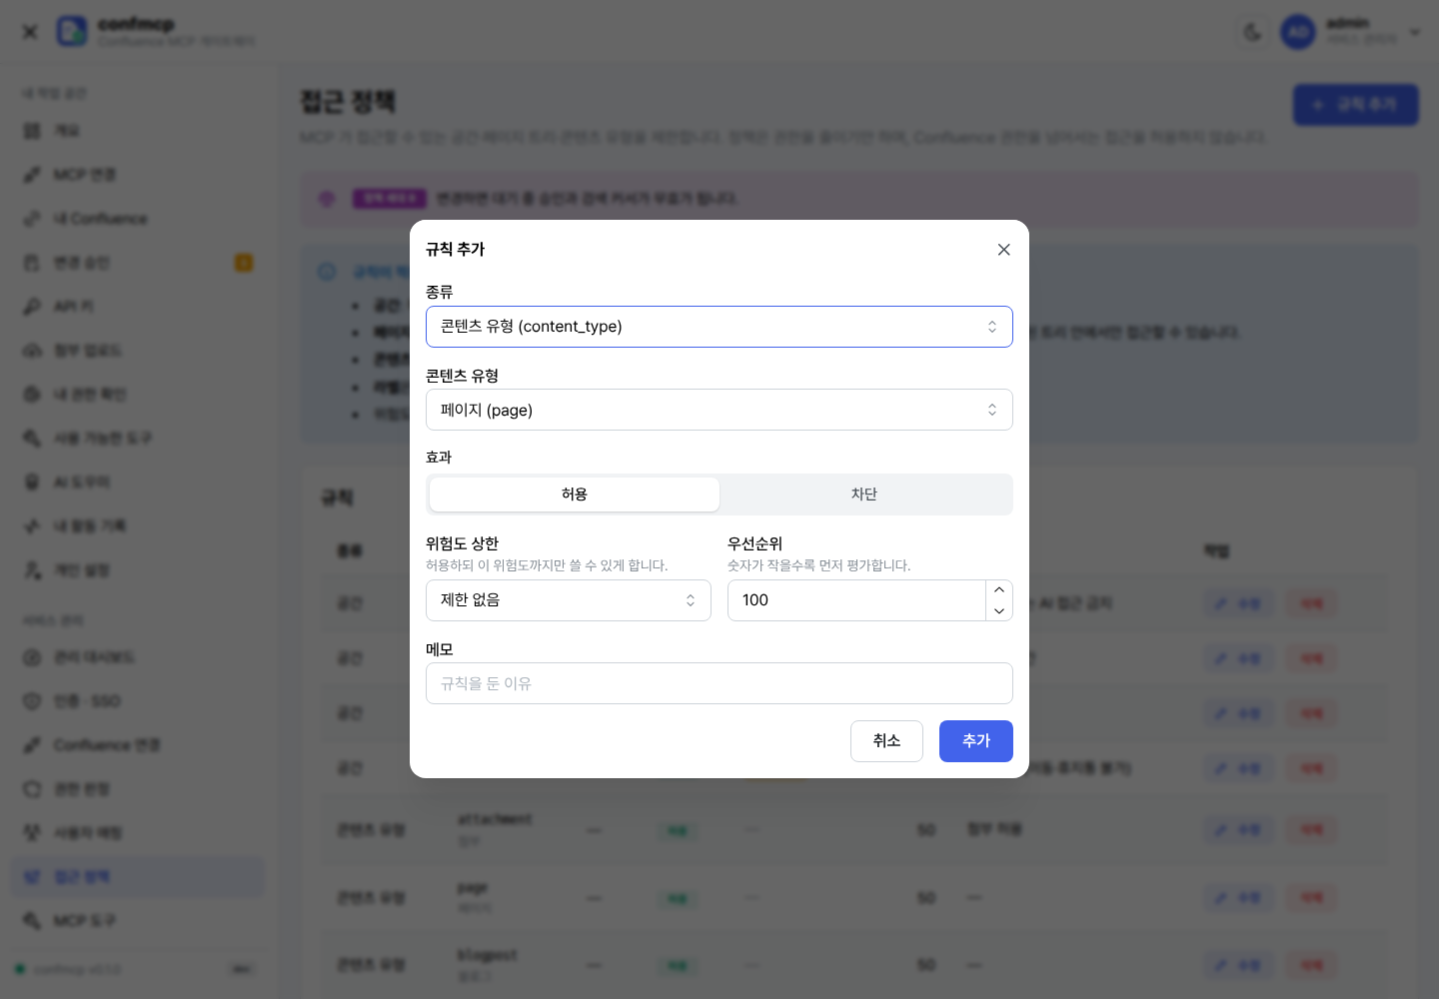The image size is (1439, 999).
Task: Open the 위험도 상한 dropdown showing 제한 없음
Action: click(569, 600)
